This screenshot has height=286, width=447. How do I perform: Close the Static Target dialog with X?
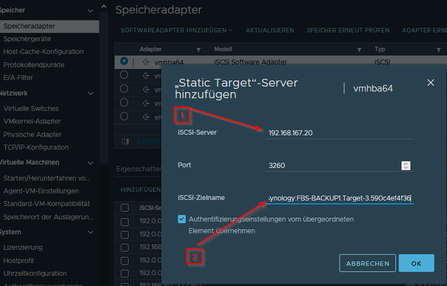point(431,83)
